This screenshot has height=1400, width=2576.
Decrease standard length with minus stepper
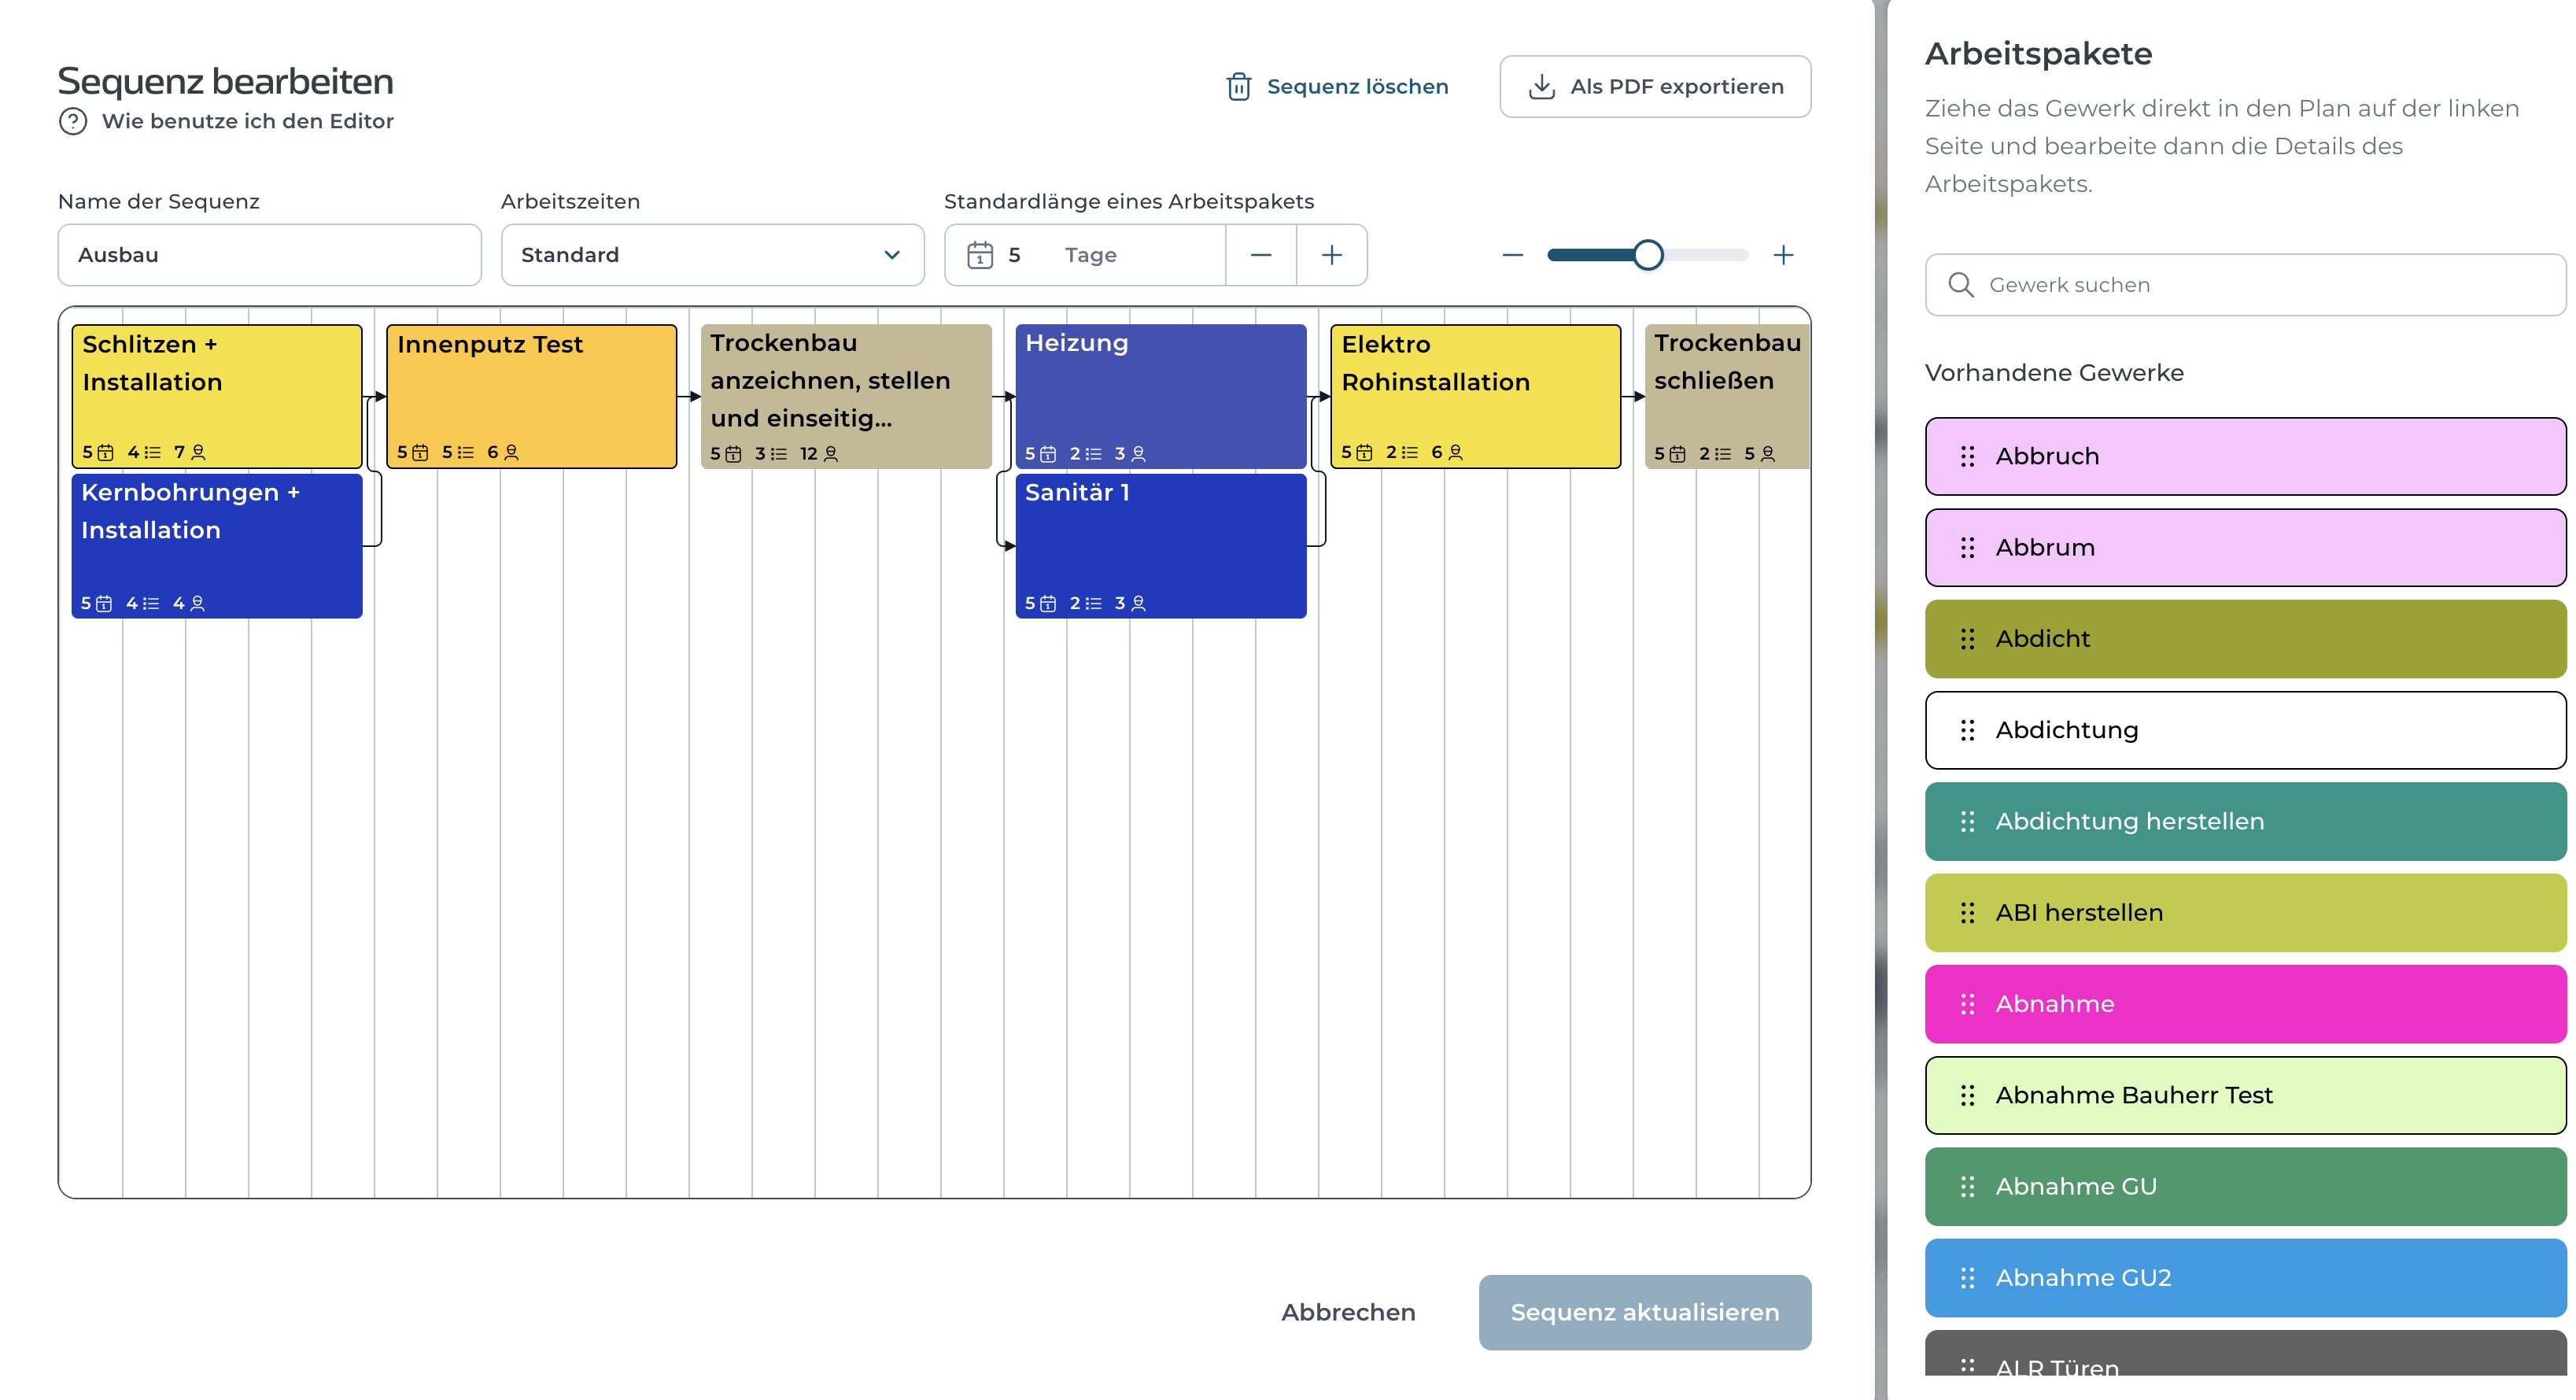click(1261, 255)
